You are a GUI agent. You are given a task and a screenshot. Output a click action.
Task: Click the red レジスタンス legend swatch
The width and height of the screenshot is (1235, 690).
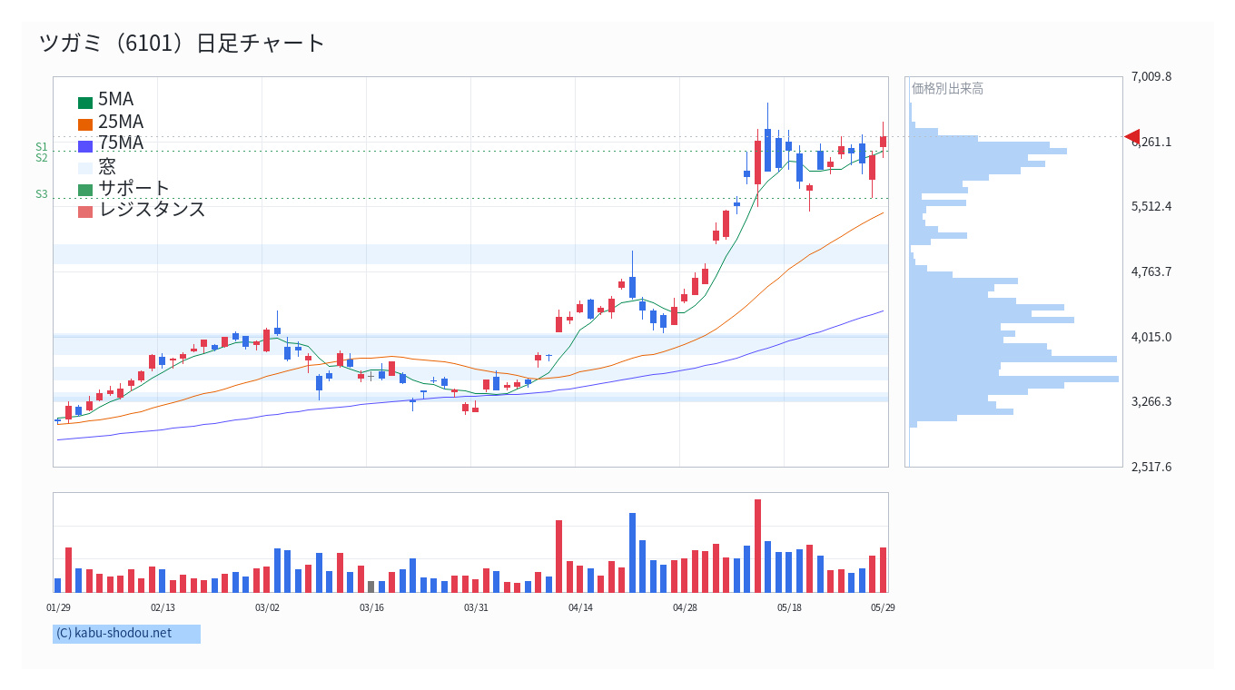tap(85, 212)
